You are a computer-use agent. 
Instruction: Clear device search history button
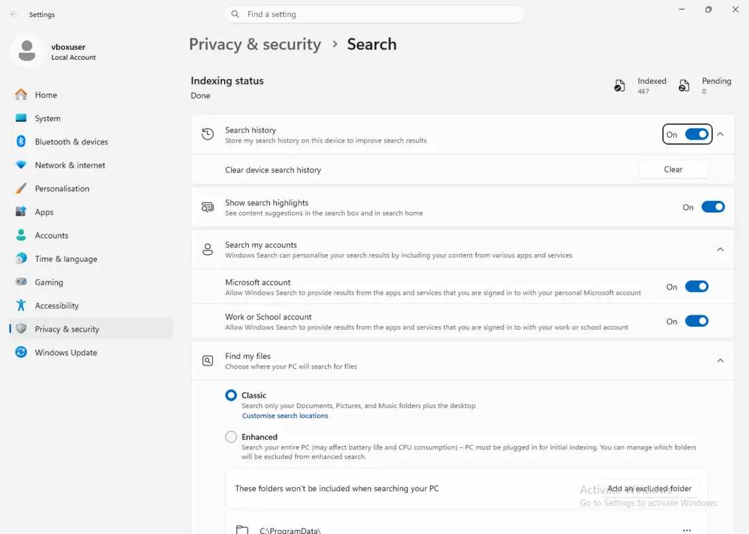[x=673, y=170]
